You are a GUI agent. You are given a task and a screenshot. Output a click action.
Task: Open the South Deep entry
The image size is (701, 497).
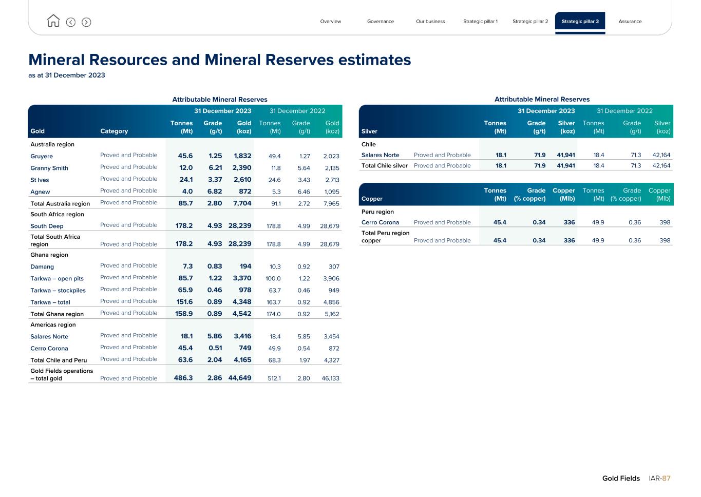[47, 226]
